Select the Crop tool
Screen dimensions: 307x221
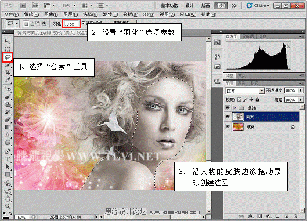pos(8,72)
